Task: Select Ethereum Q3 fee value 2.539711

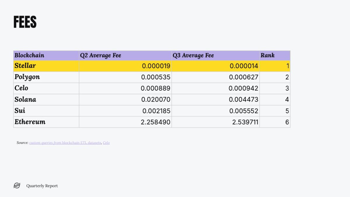Action: click(x=245, y=122)
